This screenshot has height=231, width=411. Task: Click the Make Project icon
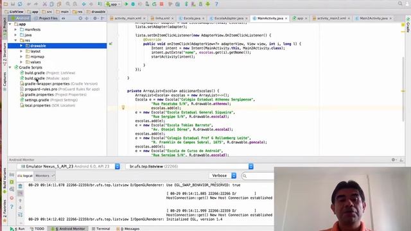pos(100,4)
